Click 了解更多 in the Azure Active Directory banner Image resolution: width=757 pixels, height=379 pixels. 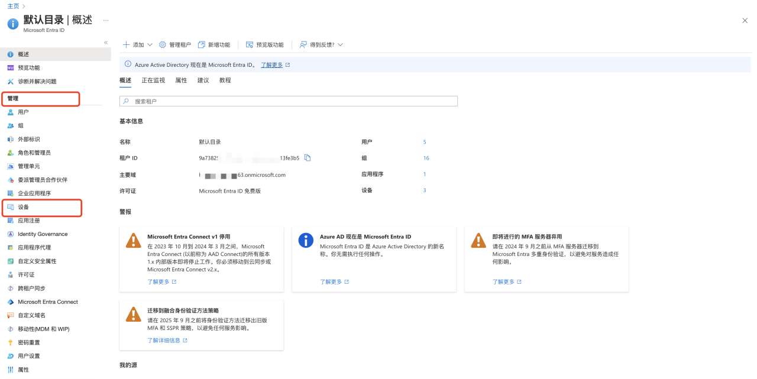point(275,65)
